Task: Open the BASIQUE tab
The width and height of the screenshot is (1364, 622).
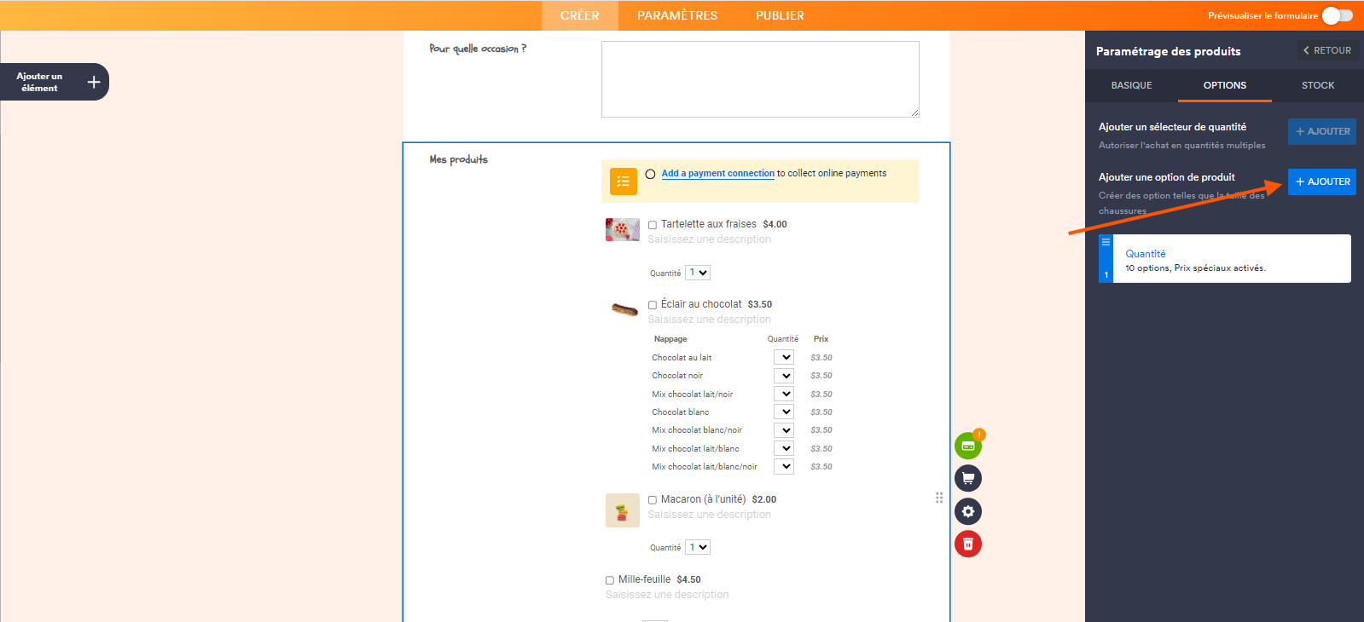Action: point(1131,85)
